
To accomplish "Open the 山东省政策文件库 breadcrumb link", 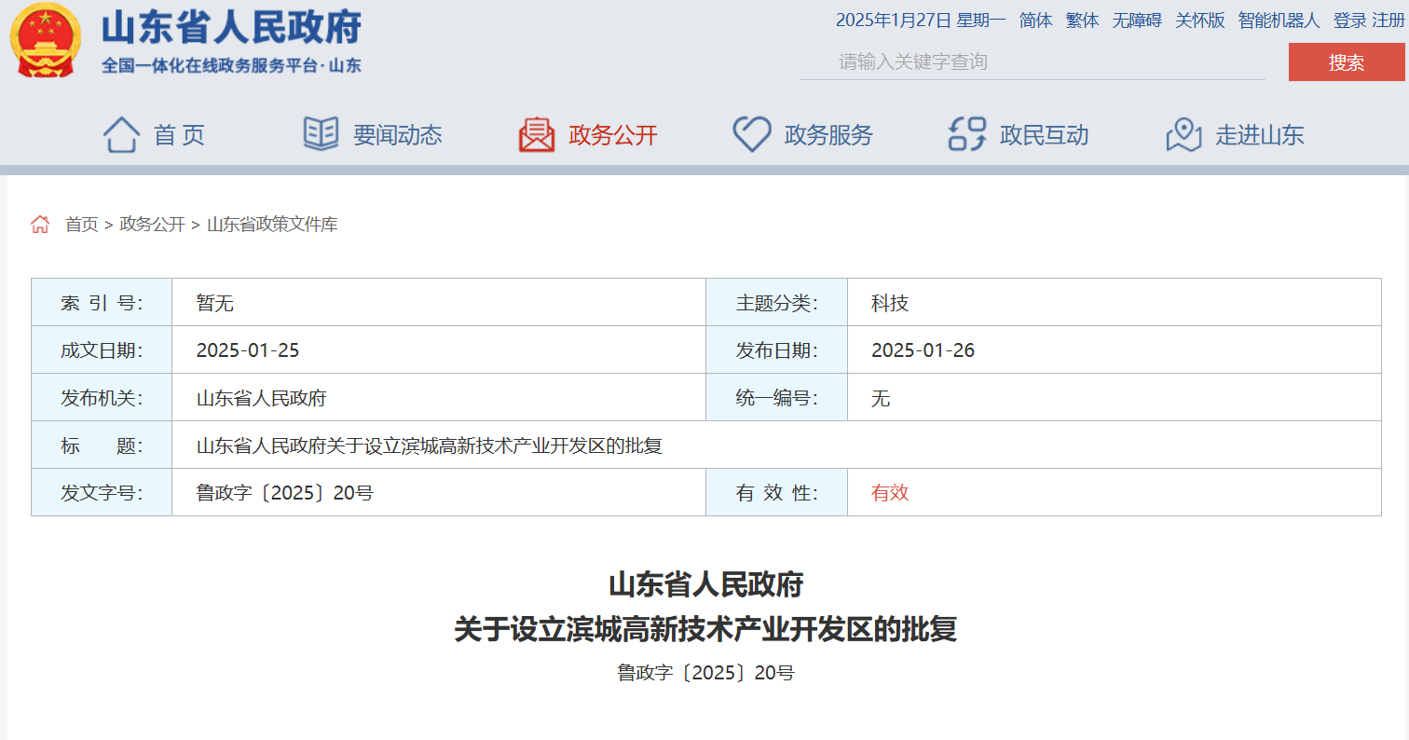I will tap(272, 225).
